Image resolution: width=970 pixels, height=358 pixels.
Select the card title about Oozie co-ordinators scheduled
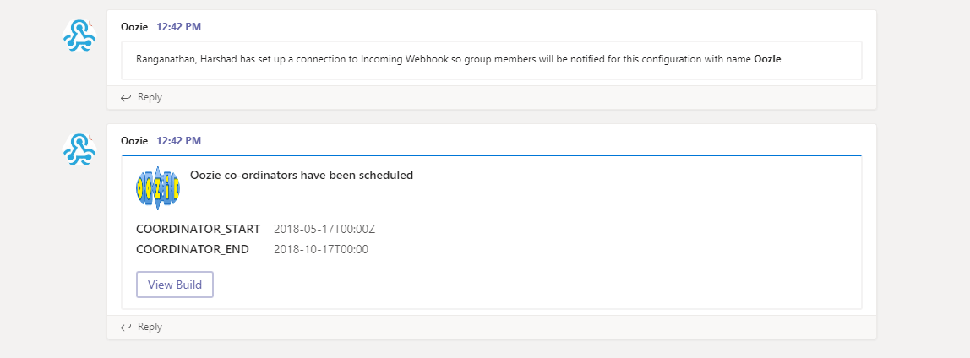[302, 175]
